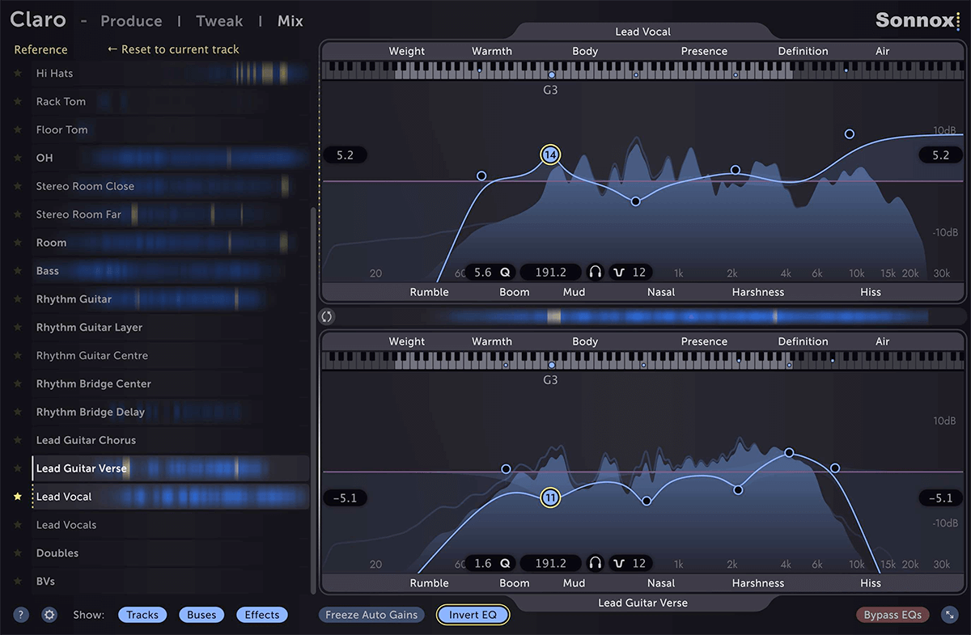Screen dimensions: 971x635
Task: Toggle the Buses show filter
Action: pos(201,615)
